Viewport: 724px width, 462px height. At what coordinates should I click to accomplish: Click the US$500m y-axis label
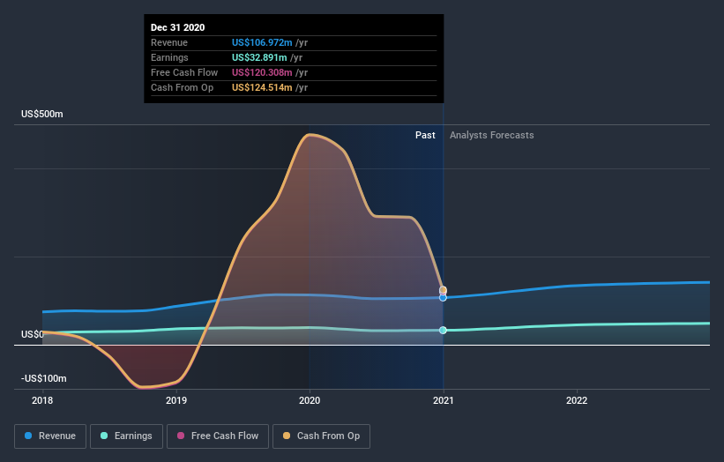(x=42, y=114)
